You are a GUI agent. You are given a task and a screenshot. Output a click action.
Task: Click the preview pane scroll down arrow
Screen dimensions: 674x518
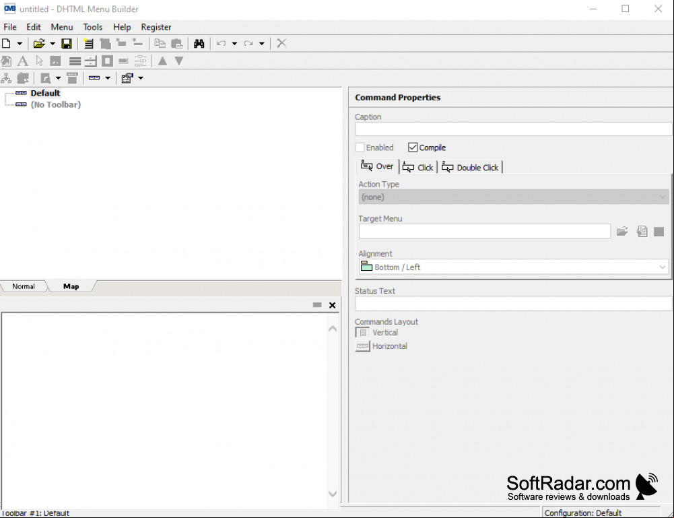pos(332,494)
